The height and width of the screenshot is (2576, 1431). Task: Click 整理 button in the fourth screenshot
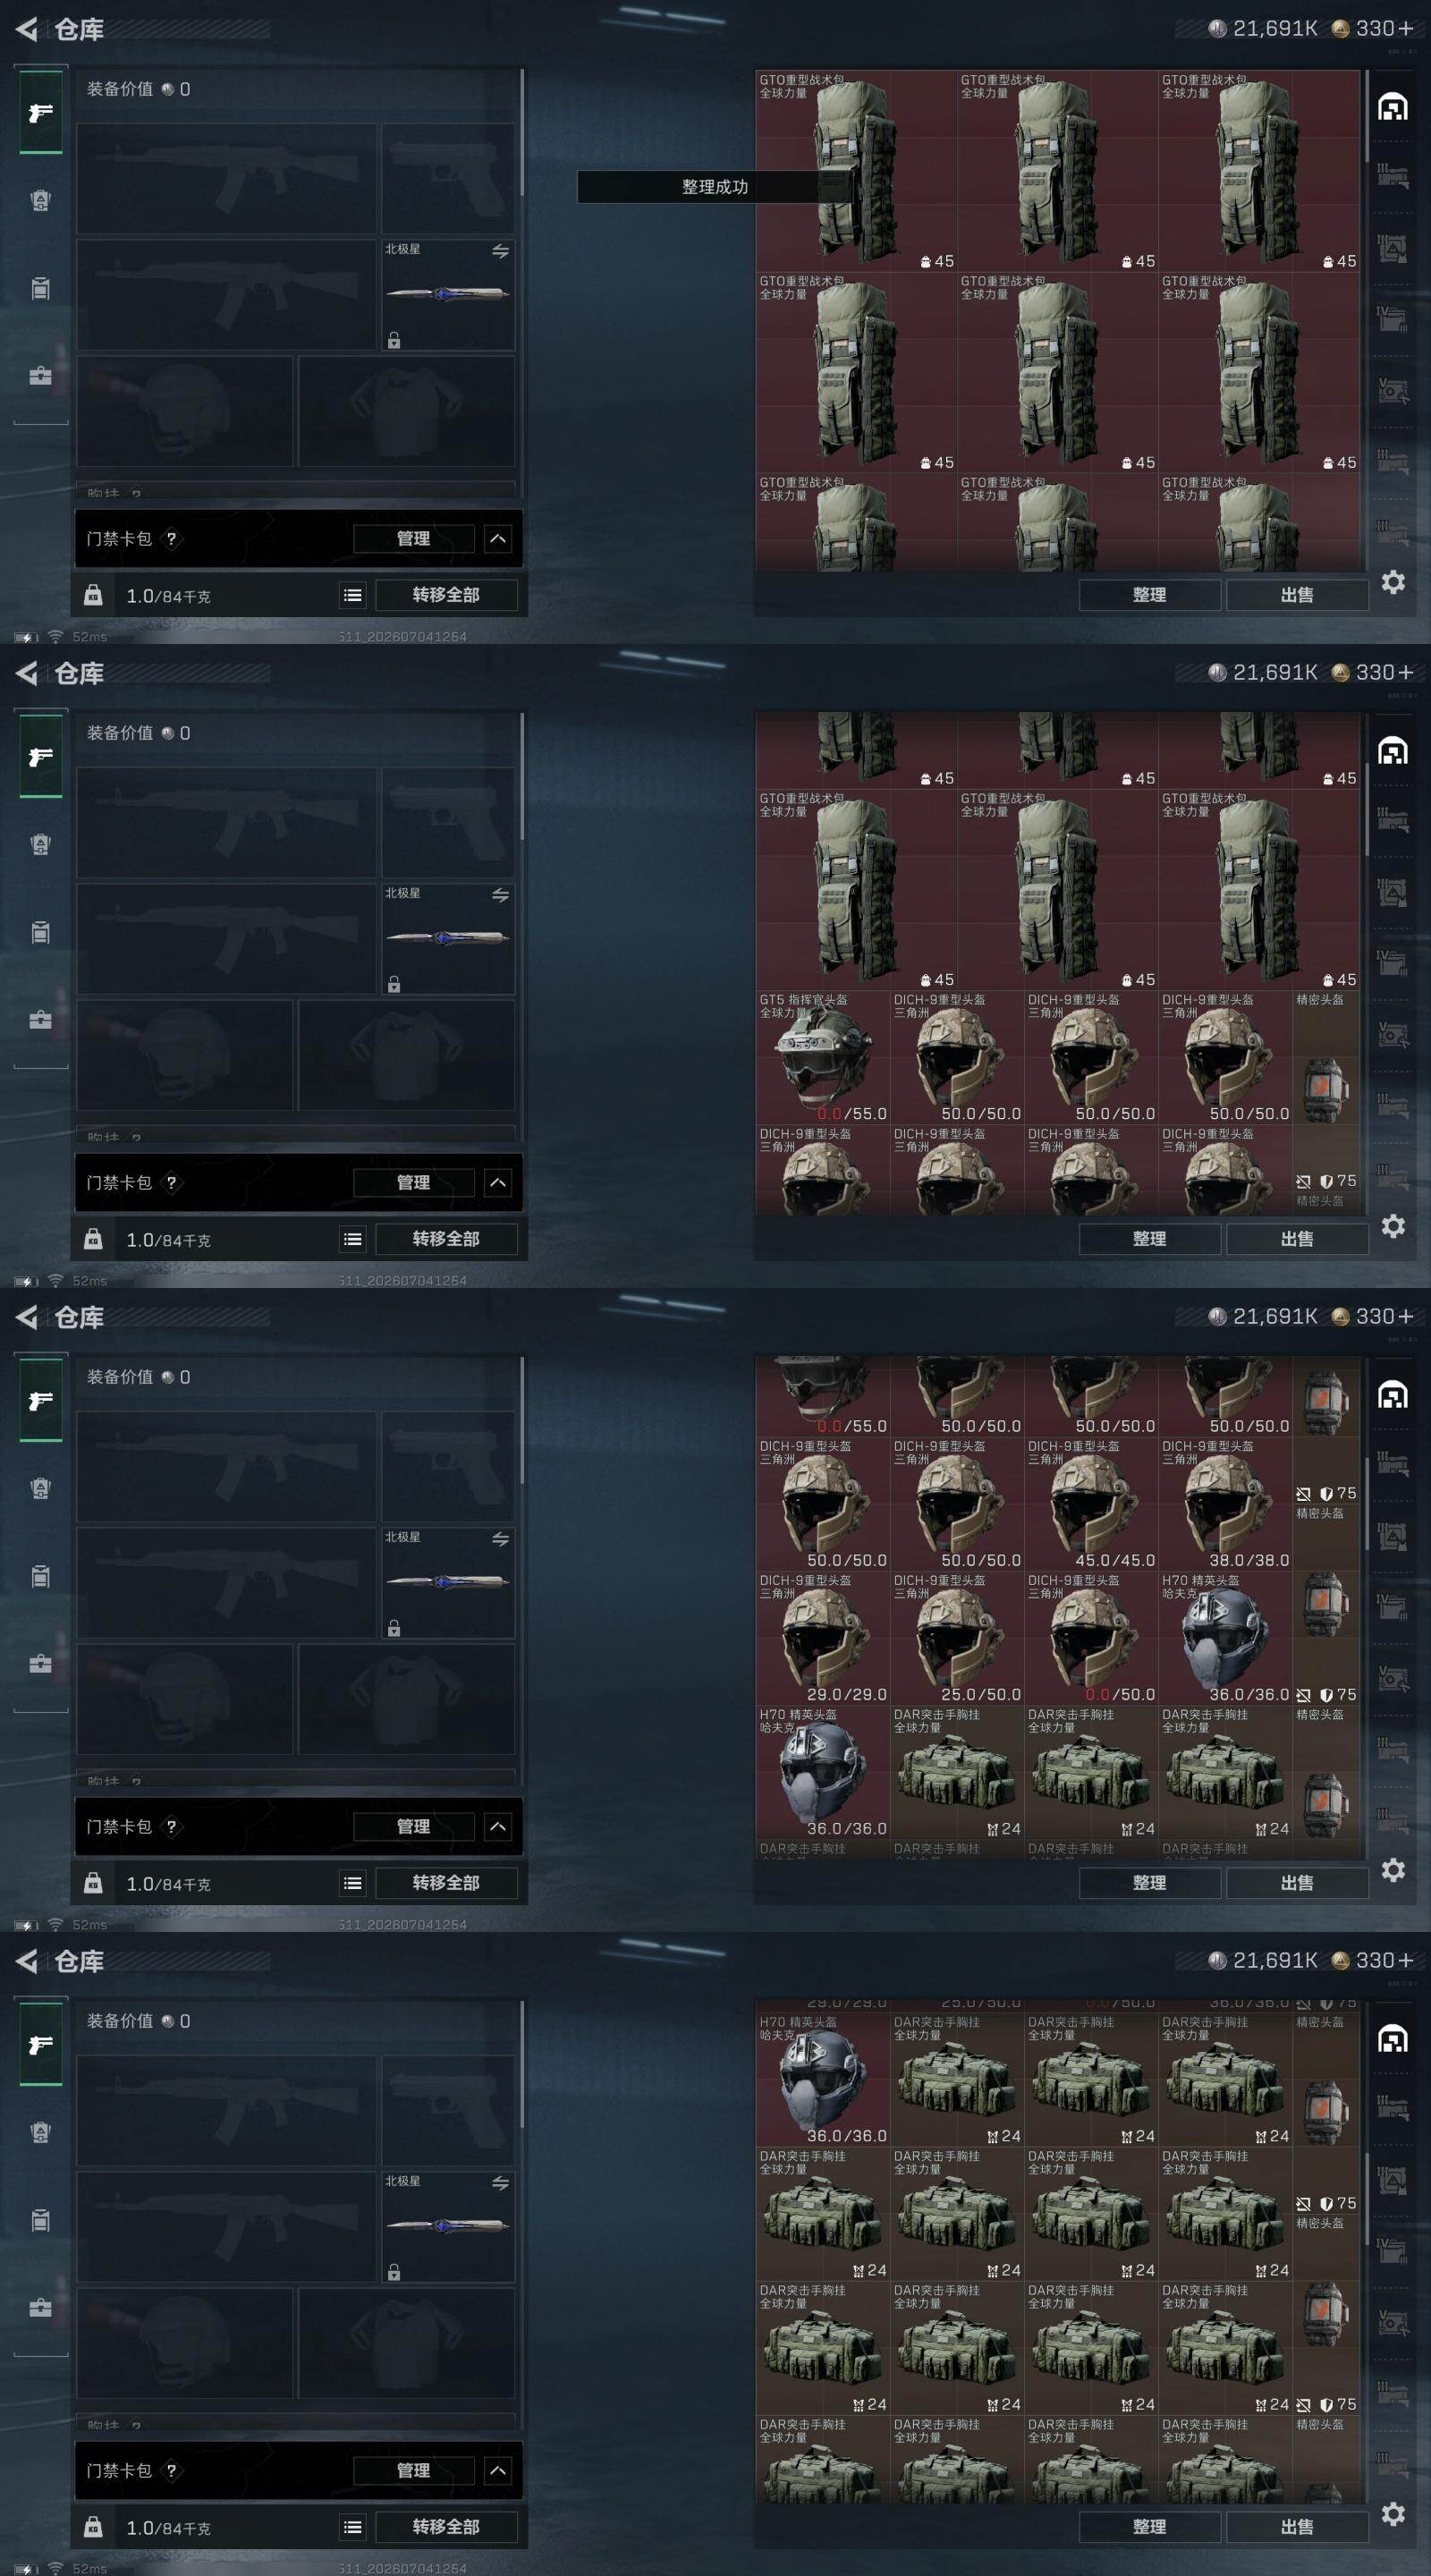(x=1149, y=2527)
